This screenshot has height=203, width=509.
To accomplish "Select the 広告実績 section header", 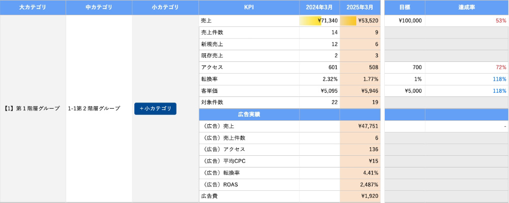I will coord(249,115).
